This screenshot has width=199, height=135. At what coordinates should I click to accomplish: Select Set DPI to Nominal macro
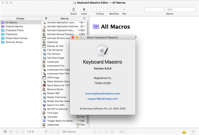[56, 109]
